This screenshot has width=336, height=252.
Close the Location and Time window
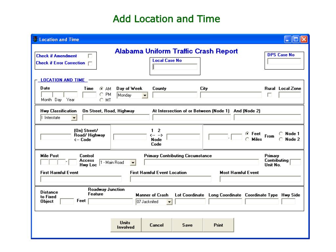[304, 39]
